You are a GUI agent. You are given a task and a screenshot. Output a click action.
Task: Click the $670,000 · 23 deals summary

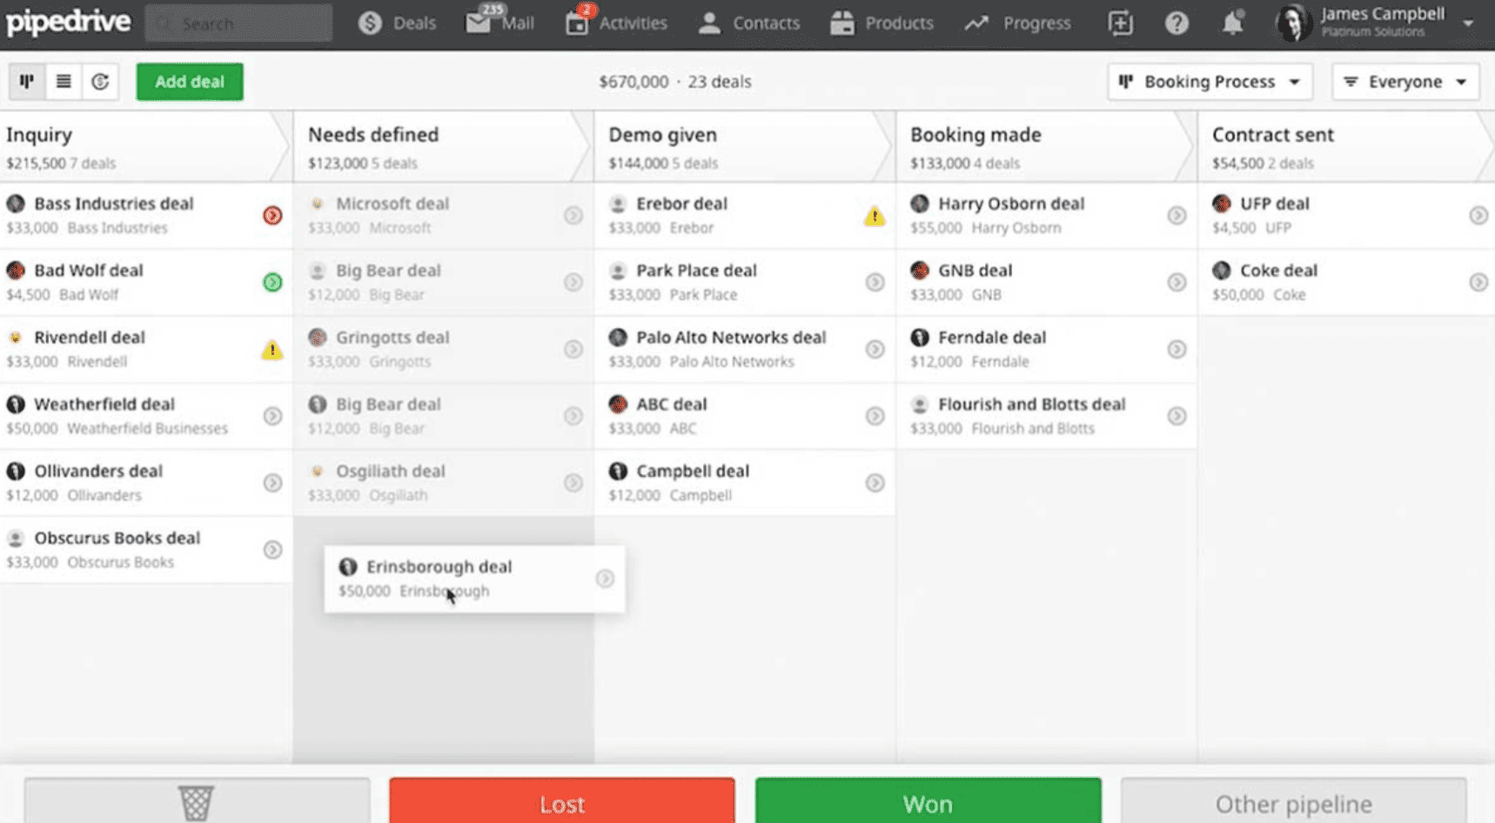(x=675, y=82)
